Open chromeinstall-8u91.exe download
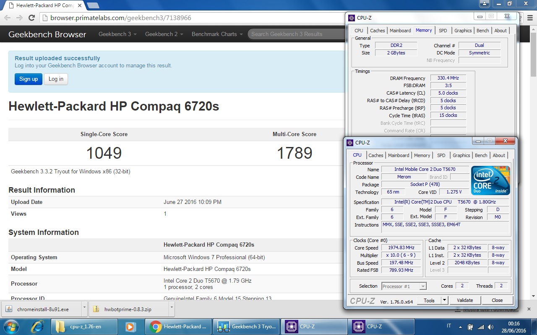The height and width of the screenshot is (335, 537). 42,309
